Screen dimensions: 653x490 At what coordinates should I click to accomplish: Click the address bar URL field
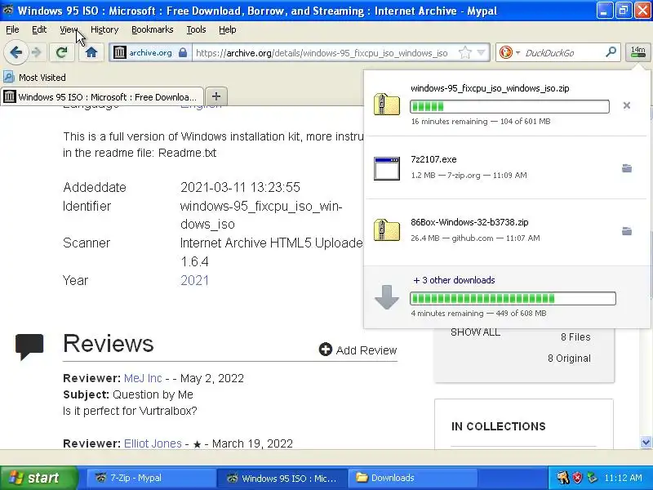click(x=322, y=53)
